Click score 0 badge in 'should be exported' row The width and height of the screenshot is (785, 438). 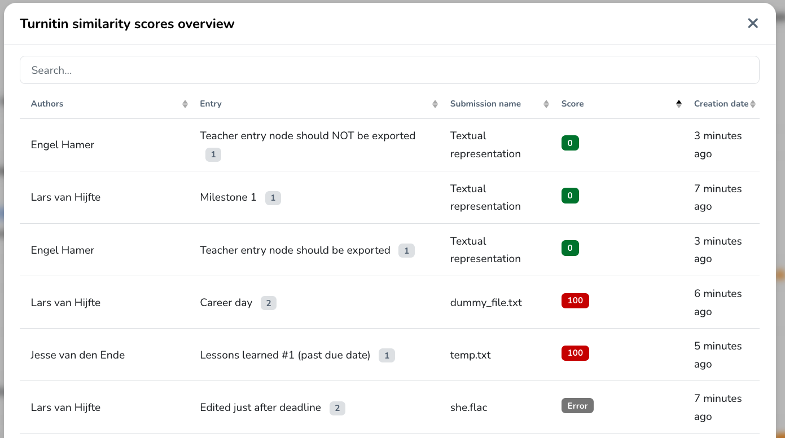pyautogui.click(x=570, y=248)
